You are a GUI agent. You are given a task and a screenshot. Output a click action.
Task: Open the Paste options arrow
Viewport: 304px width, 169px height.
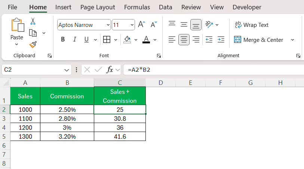[17, 44]
